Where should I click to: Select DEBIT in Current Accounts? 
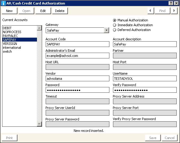(20, 28)
